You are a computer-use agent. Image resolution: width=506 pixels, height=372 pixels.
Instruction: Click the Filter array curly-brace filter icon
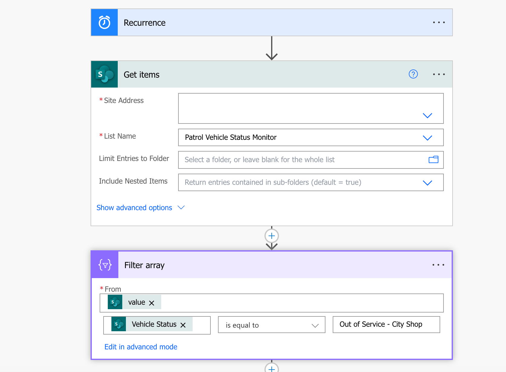coord(104,265)
